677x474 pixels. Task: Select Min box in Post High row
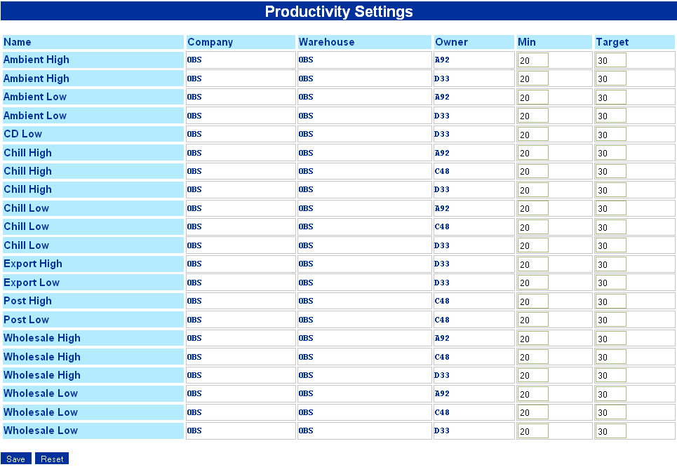pyautogui.click(x=532, y=302)
